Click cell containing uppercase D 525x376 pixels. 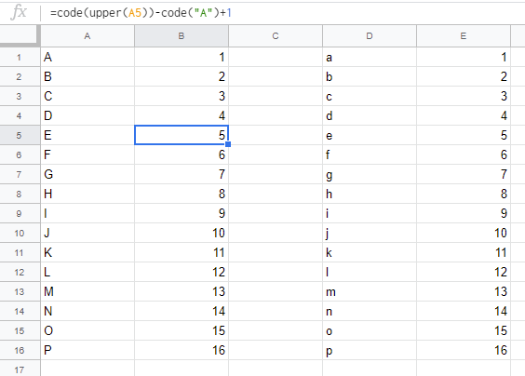[87, 115]
